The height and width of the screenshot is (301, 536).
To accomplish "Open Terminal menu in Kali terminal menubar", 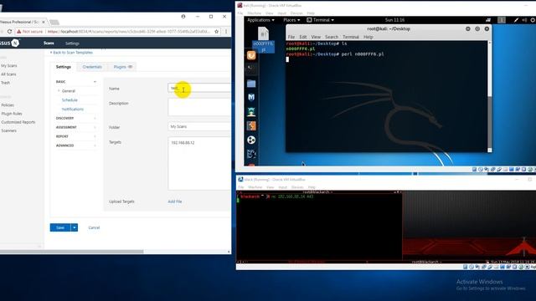I will coord(351,37).
